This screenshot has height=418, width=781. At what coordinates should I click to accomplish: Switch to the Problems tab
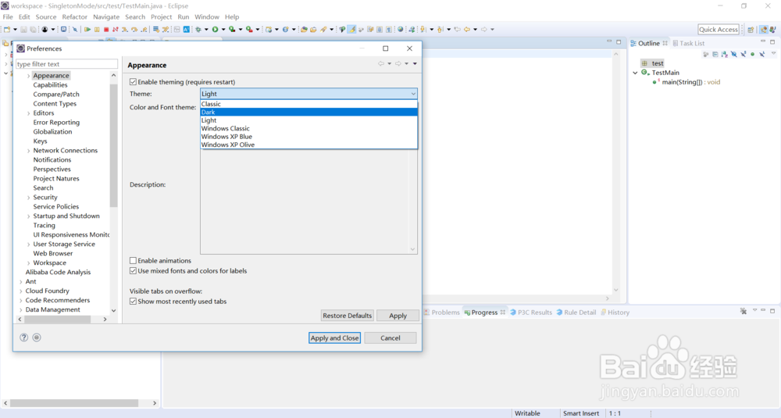click(442, 313)
